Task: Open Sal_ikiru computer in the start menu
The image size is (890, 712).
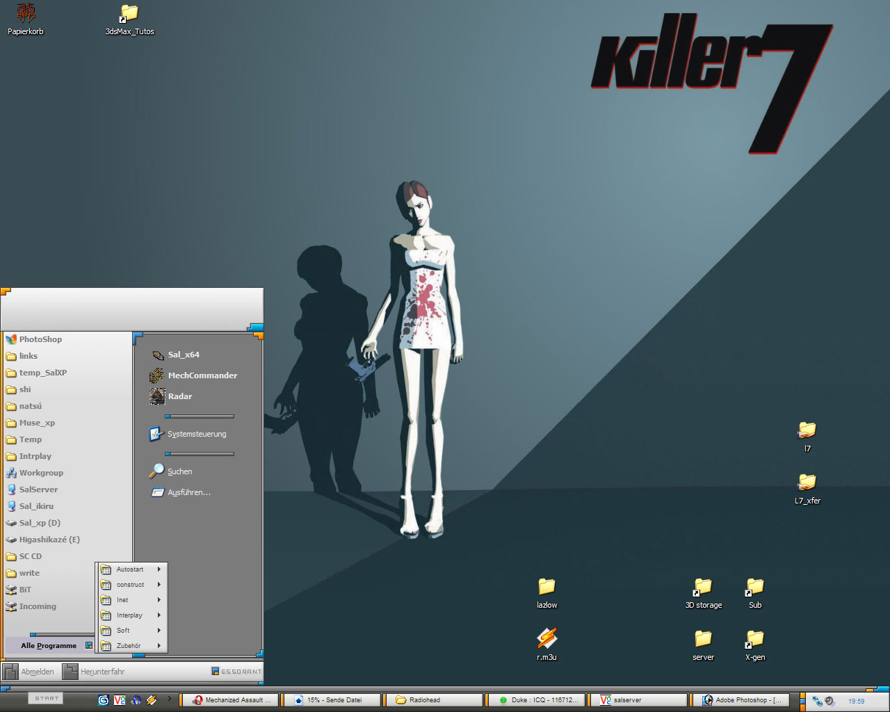Action: click(30, 506)
